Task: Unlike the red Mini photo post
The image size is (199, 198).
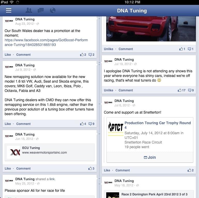Action: click(x=109, y=49)
